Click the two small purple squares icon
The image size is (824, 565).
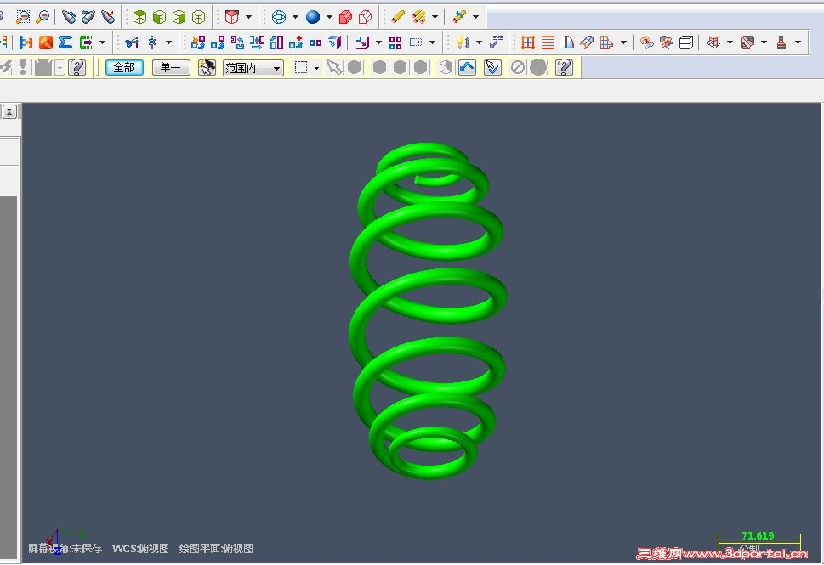(315, 42)
